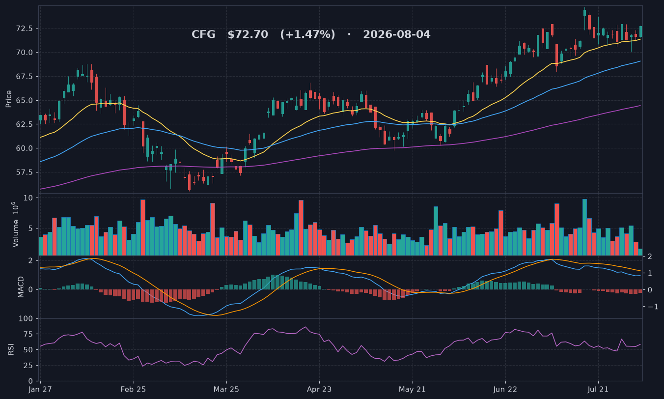The image size is (664, 399).
Task: Click the $72.70 price in the title
Action: pyautogui.click(x=248, y=35)
